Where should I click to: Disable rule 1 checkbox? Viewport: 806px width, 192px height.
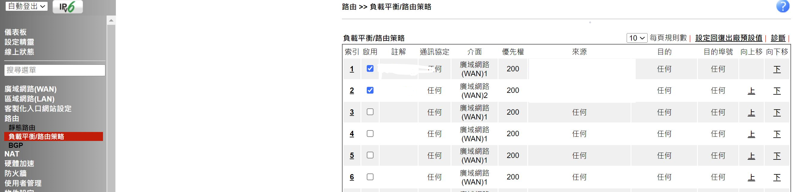[370, 69]
